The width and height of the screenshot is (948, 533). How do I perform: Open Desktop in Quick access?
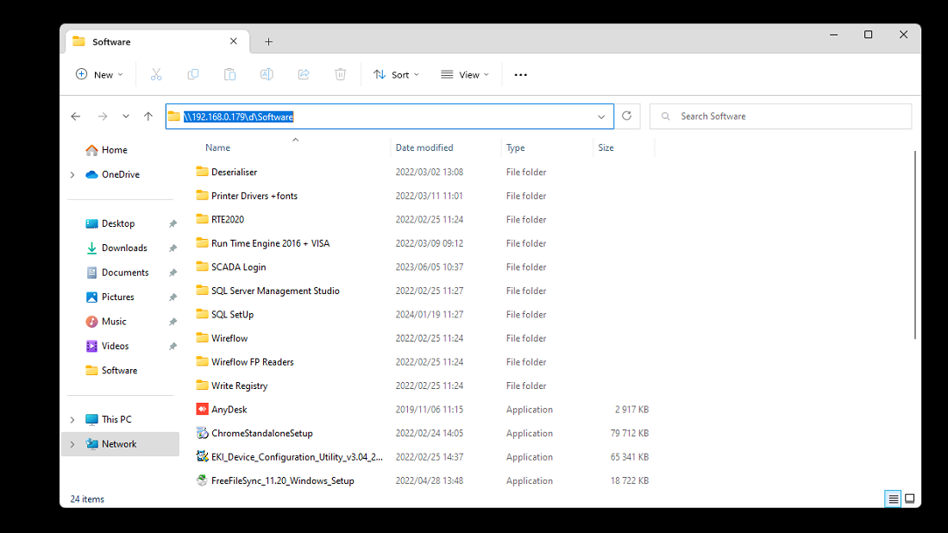tap(120, 223)
